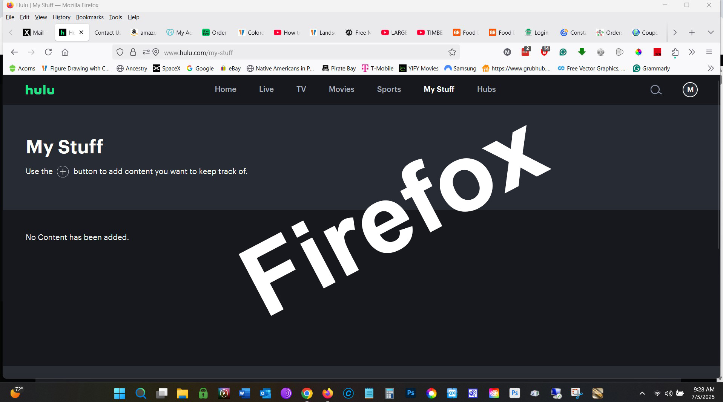Switch to the Login tab

(x=537, y=33)
